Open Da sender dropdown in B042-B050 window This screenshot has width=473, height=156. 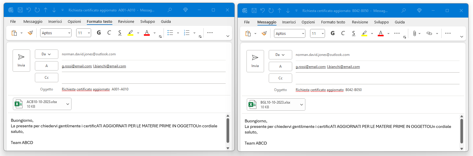coord(280,55)
